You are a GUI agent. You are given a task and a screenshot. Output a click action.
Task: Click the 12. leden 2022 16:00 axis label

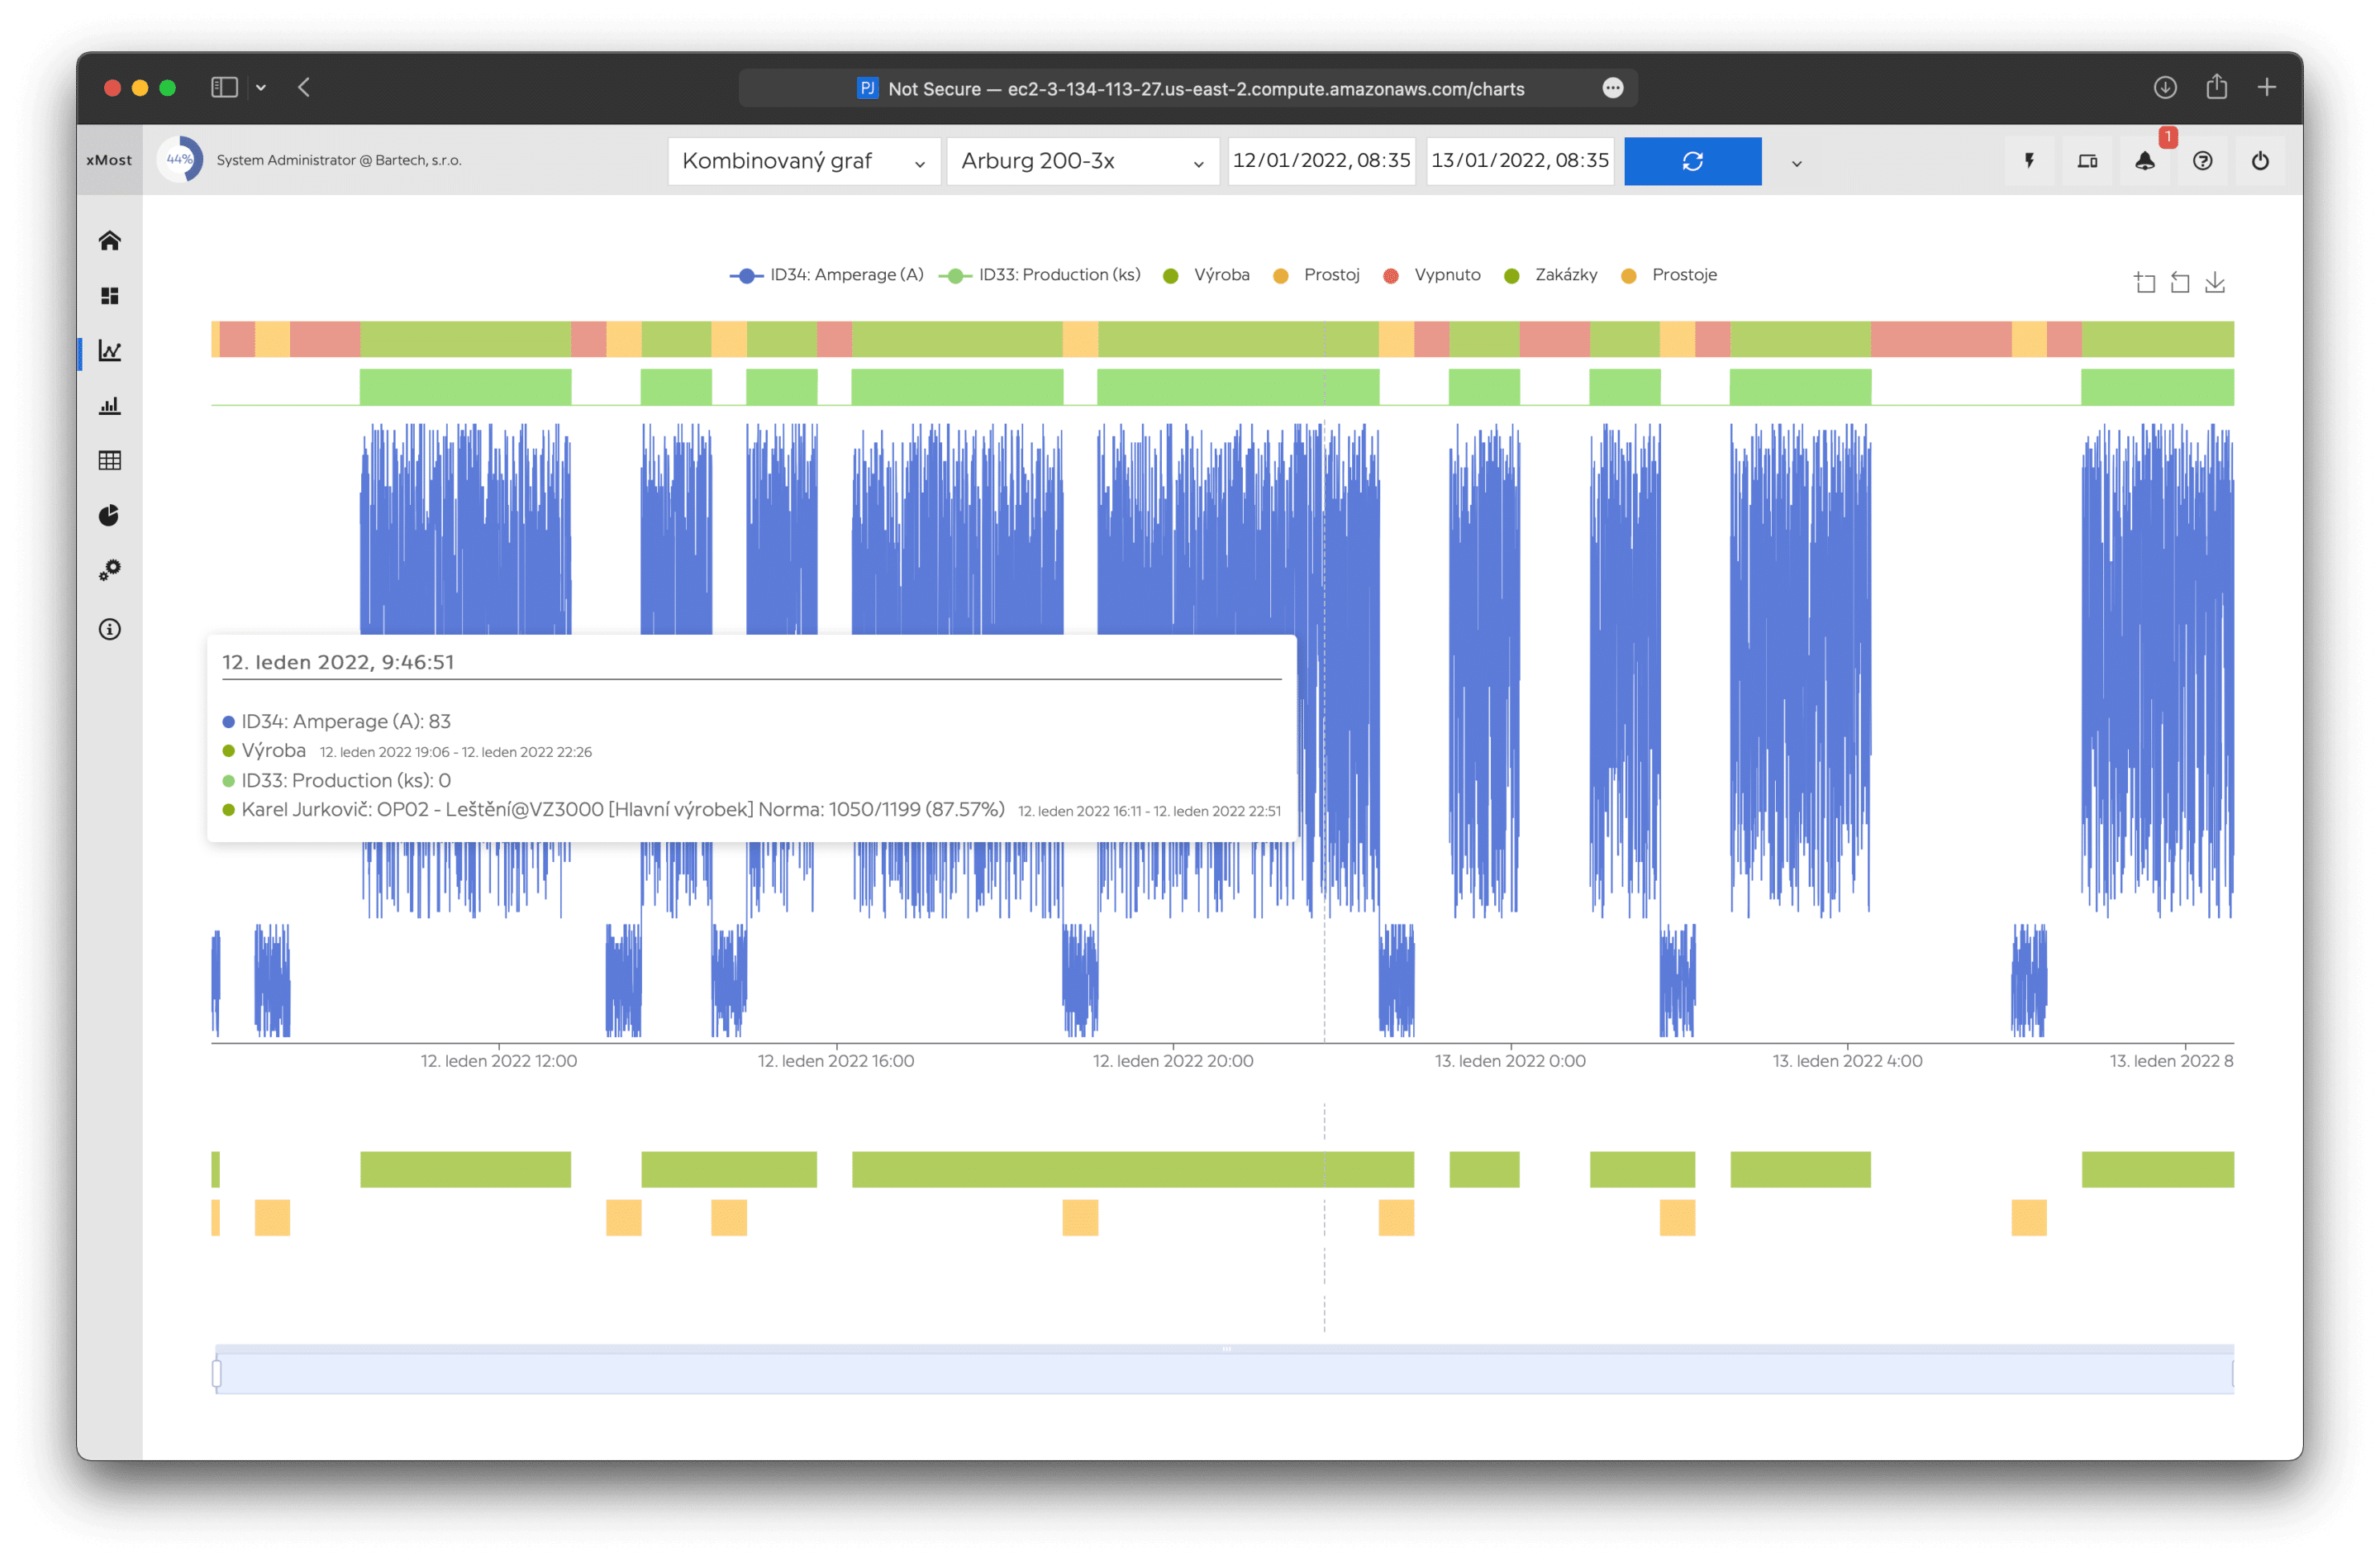click(x=835, y=1061)
